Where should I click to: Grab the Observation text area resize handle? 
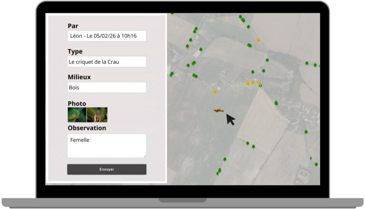144,156
